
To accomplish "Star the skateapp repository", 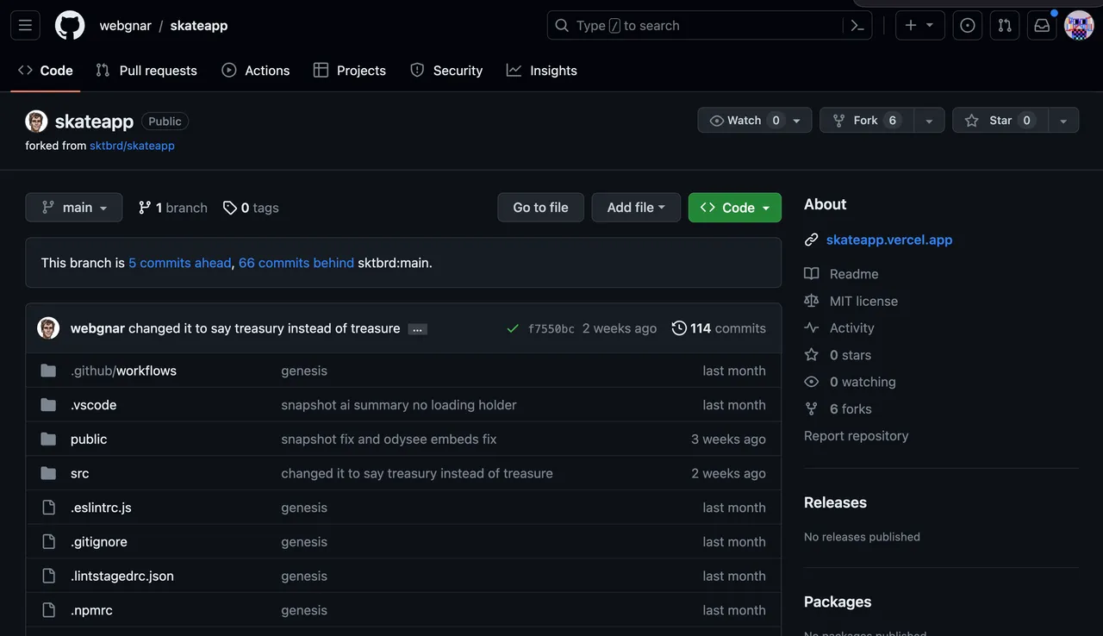I will point(1000,121).
